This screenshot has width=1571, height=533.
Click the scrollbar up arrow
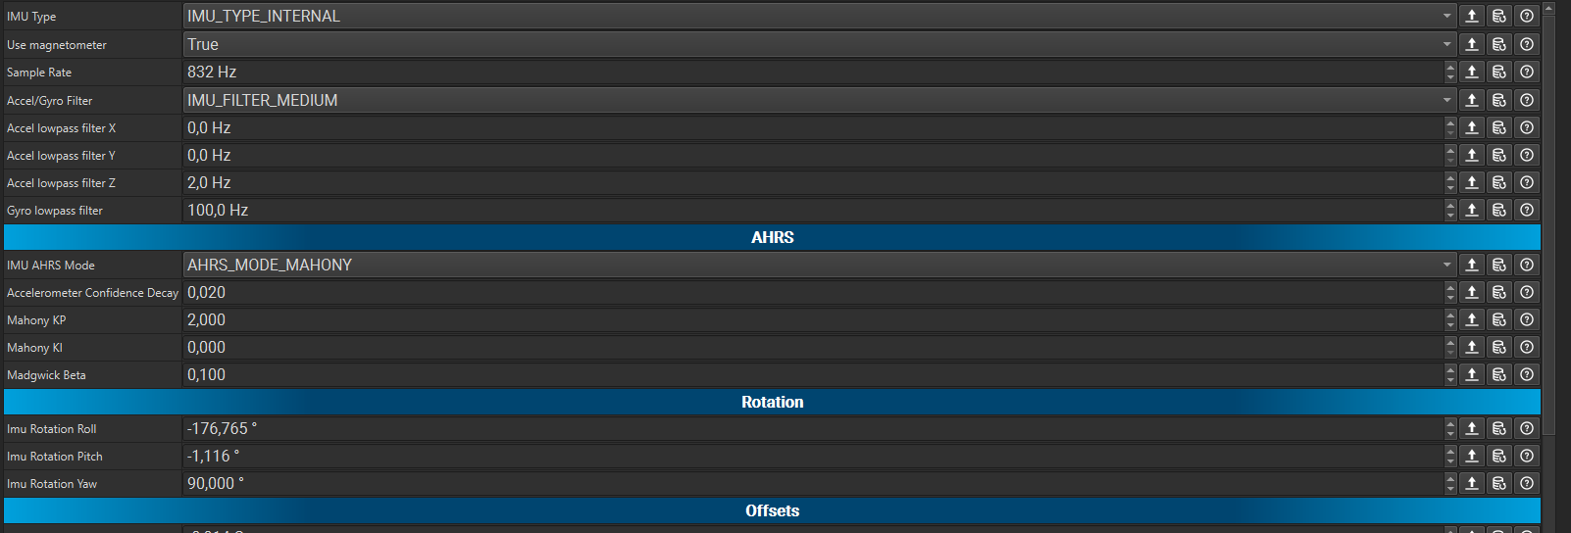1549,8
